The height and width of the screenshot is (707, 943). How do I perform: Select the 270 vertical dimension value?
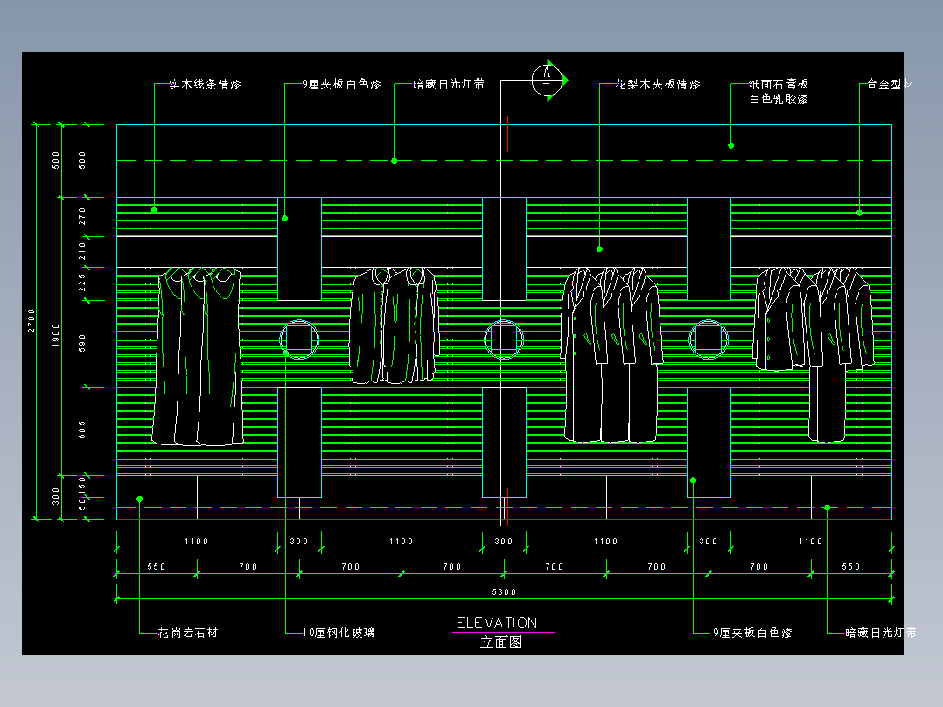(x=82, y=217)
